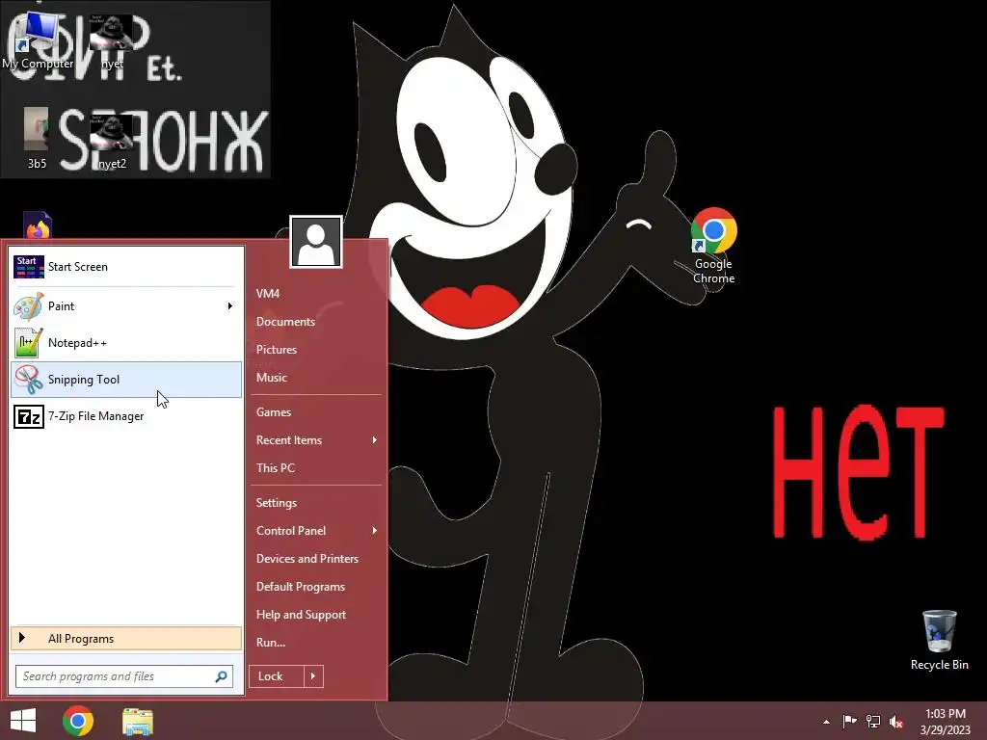The image size is (987, 740).
Task: Open Start Screen entry in the start menu
Action: tap(126, 267)
